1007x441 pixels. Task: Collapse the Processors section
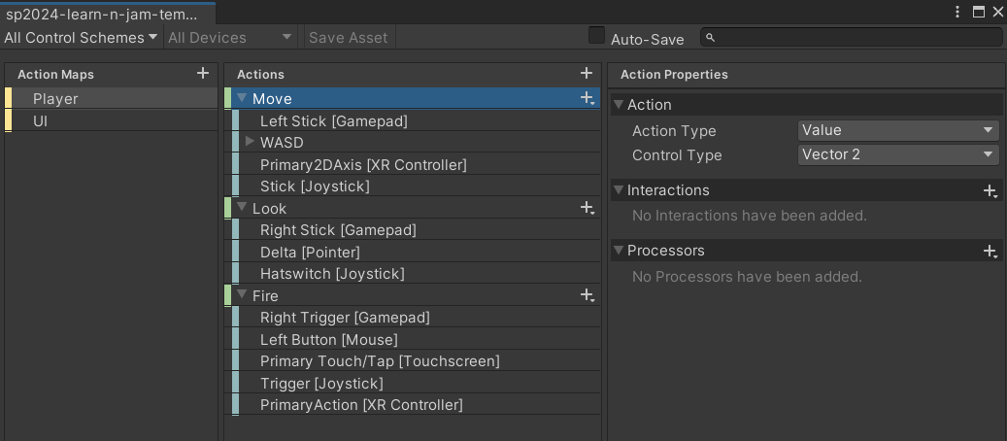[619, 250]
